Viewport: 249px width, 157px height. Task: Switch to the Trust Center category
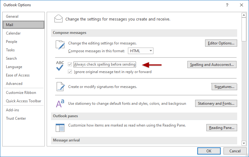tap(16, 118)
